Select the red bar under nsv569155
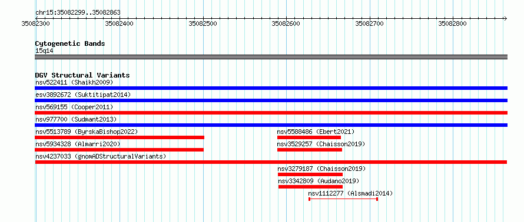The image size is (524, 222). [x=271, y=113]
